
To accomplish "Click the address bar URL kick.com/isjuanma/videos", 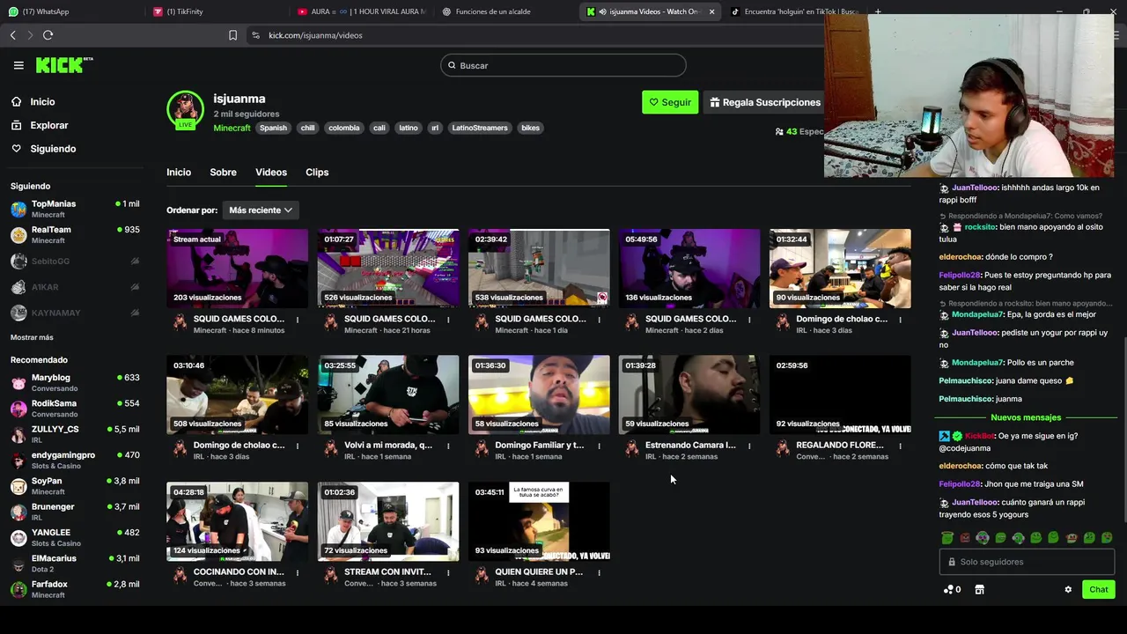I will pos(315,35).
